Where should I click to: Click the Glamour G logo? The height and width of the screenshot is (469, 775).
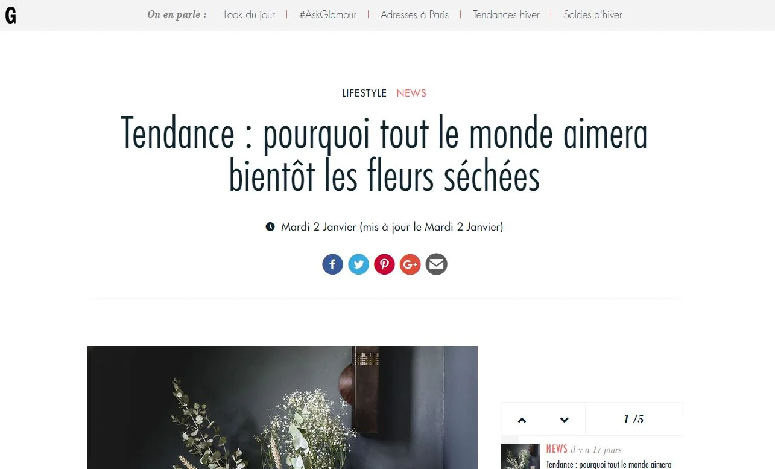[x=10, y=15]
